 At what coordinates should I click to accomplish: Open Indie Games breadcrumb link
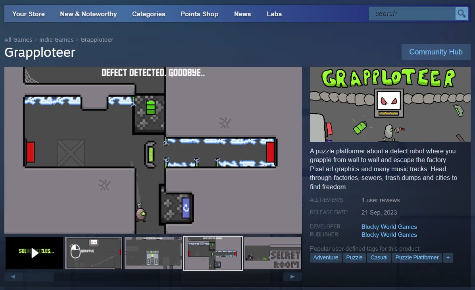(56, 40)
